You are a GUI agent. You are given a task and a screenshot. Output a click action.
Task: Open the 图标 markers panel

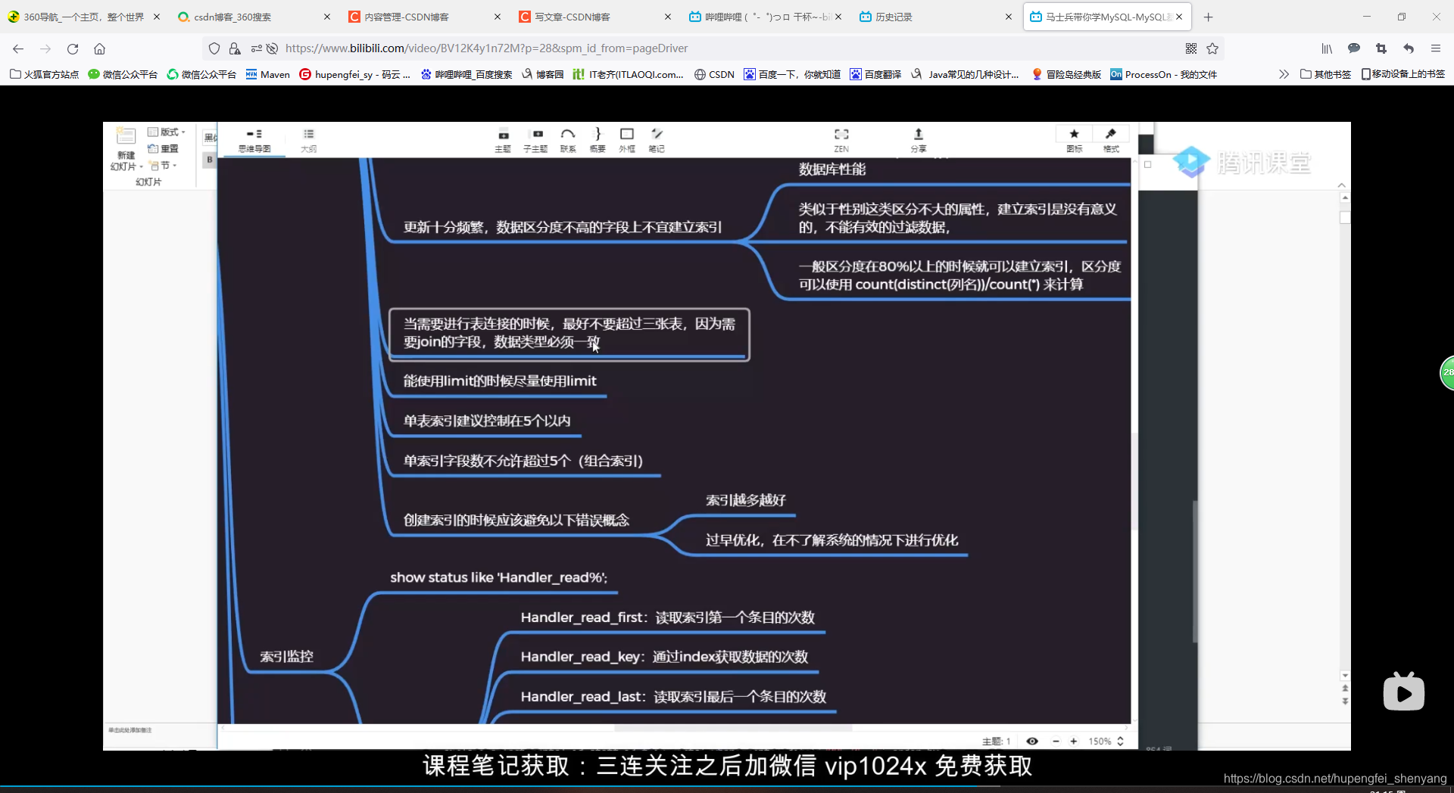click(x=1073, y=139)
